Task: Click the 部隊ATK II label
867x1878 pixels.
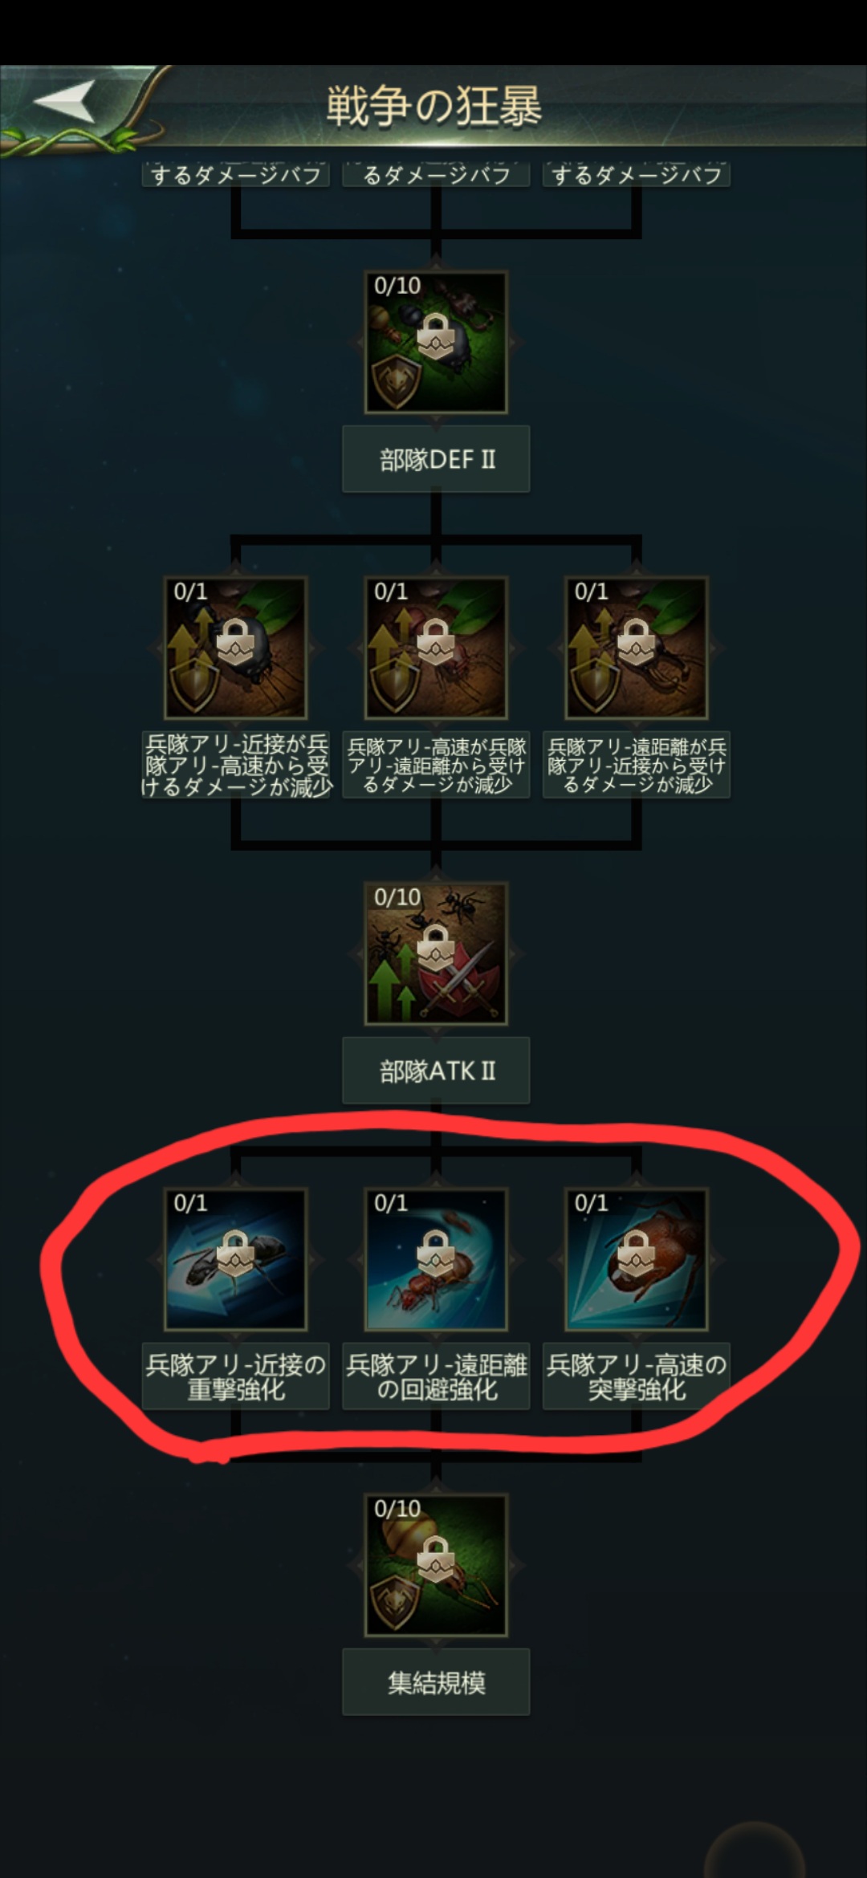Action: tap(436, 1071)
